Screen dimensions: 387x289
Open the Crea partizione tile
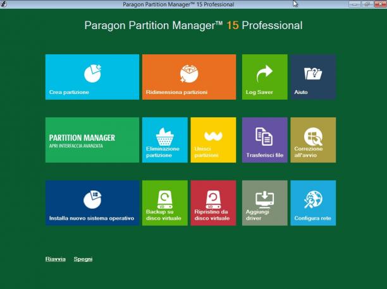click(92, 77)
